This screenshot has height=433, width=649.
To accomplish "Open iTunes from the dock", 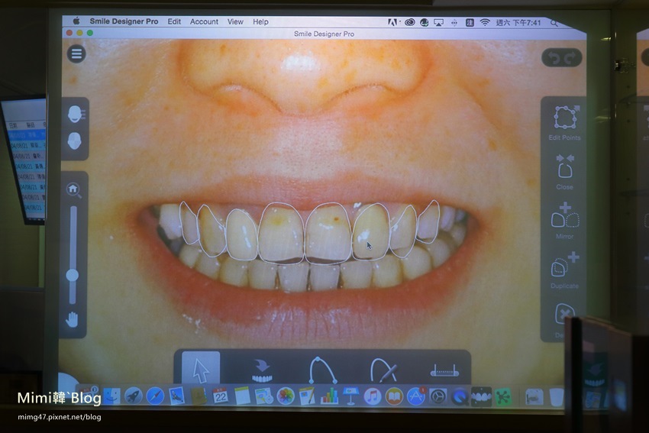I will 373,396.
